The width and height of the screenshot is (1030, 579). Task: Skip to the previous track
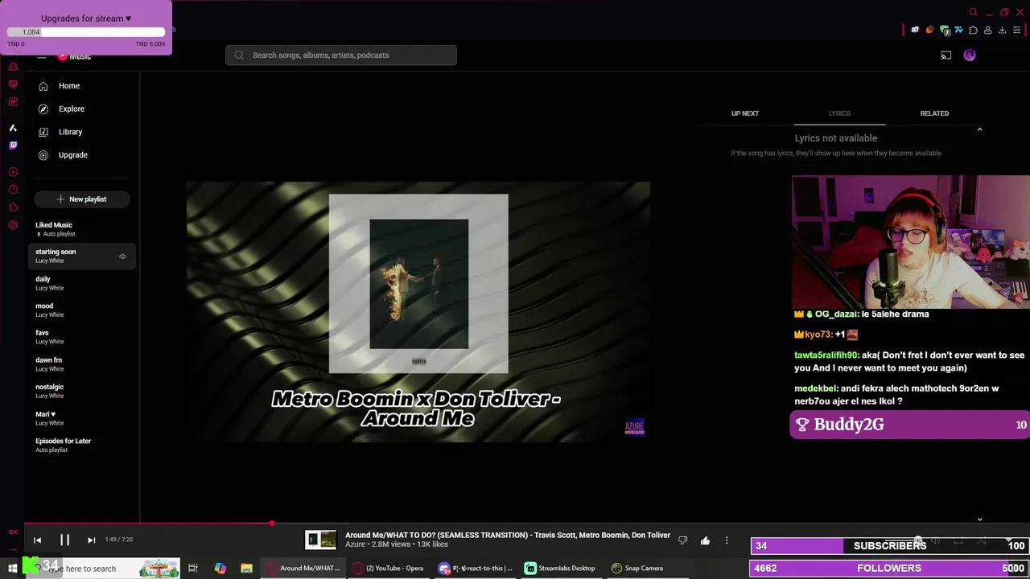[37, 540]
